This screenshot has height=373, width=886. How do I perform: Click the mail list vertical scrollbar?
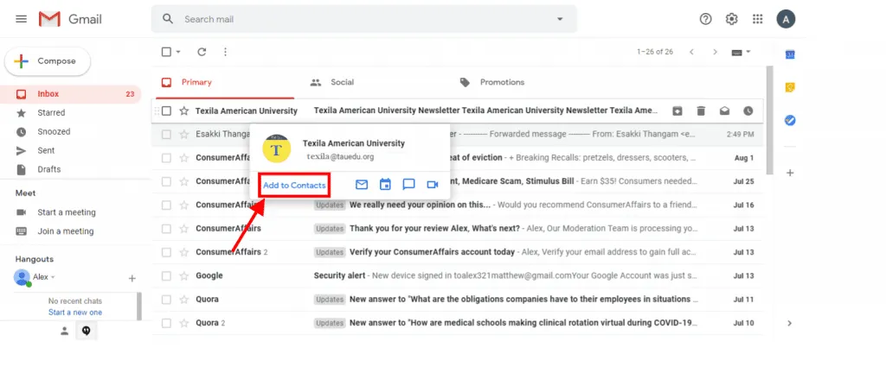(x=769, y=121)
